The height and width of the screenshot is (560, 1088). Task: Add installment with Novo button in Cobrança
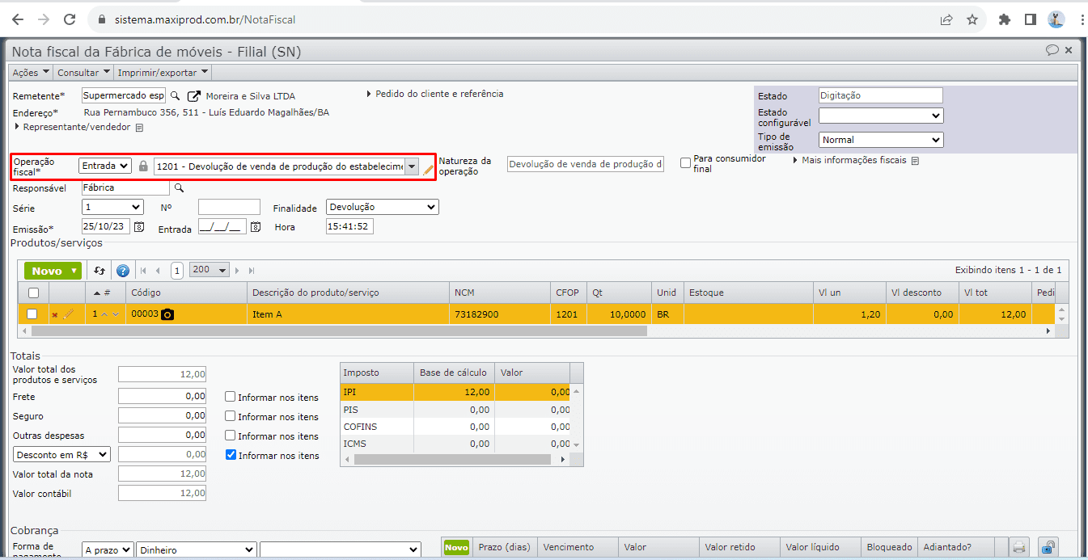(x=456, y=547)
